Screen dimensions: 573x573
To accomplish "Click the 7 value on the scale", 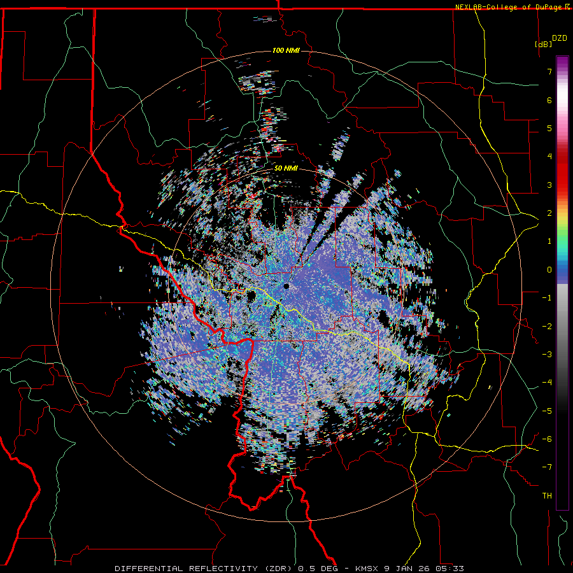I will [x=549, y=71].
